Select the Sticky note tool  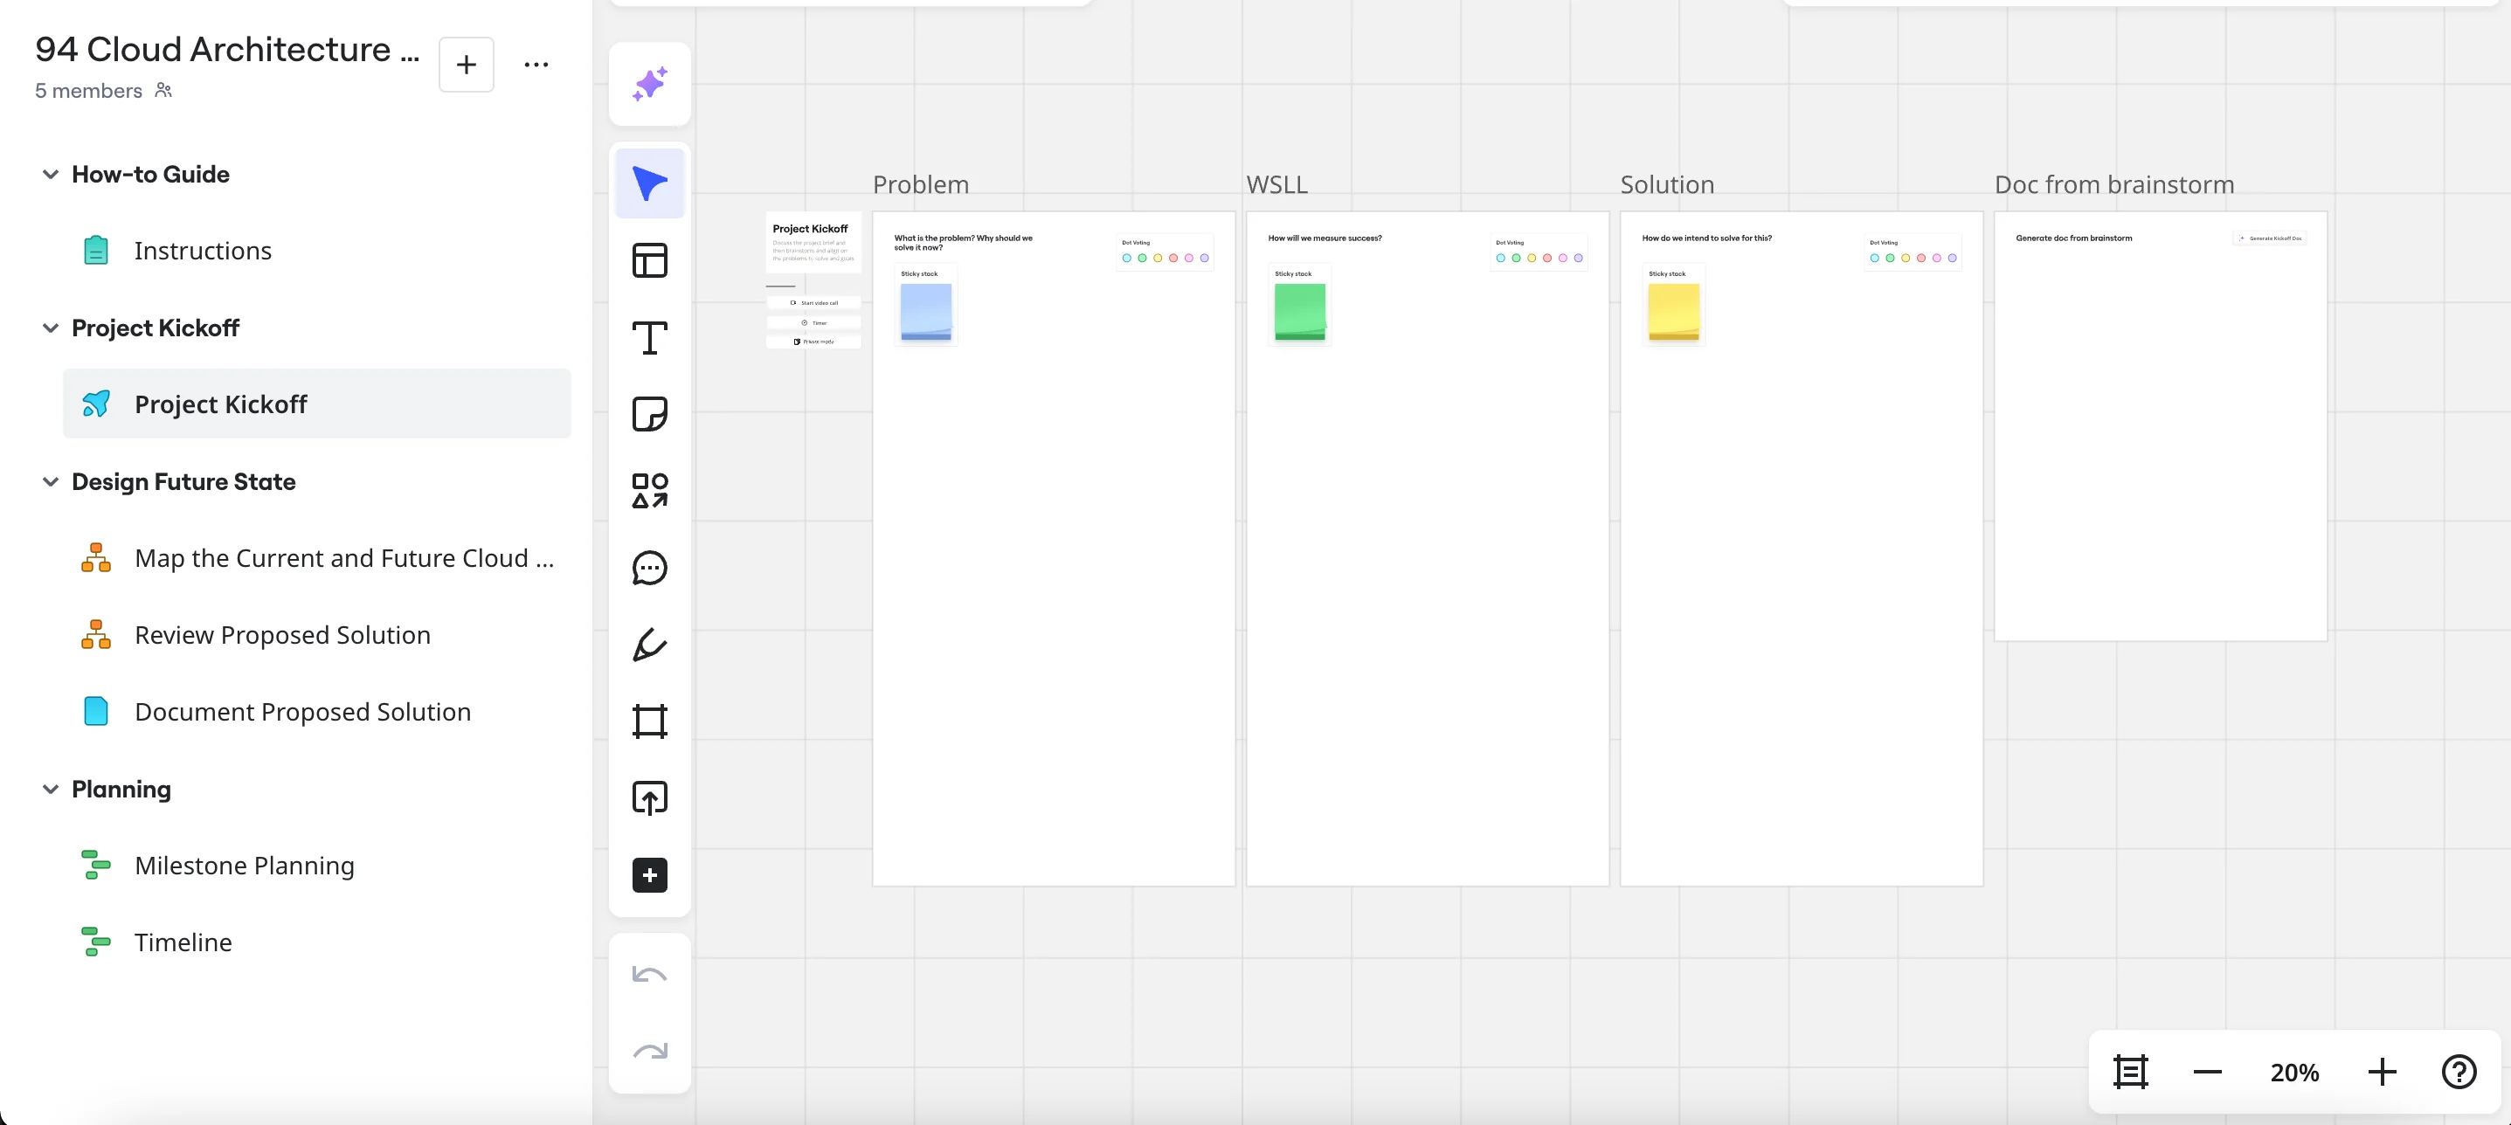click(649, 414)
